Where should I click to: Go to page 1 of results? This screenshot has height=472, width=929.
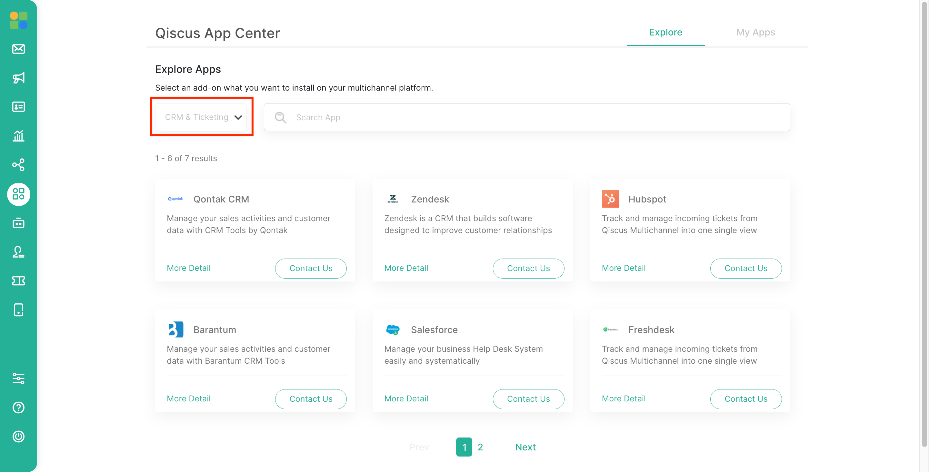pyautogui.click(x=464, y=447)
